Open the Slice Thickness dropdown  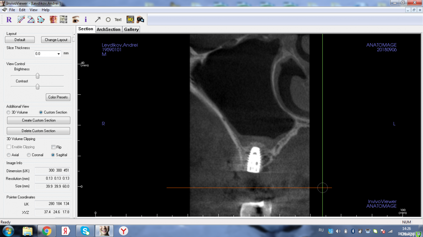click(58, 54)
